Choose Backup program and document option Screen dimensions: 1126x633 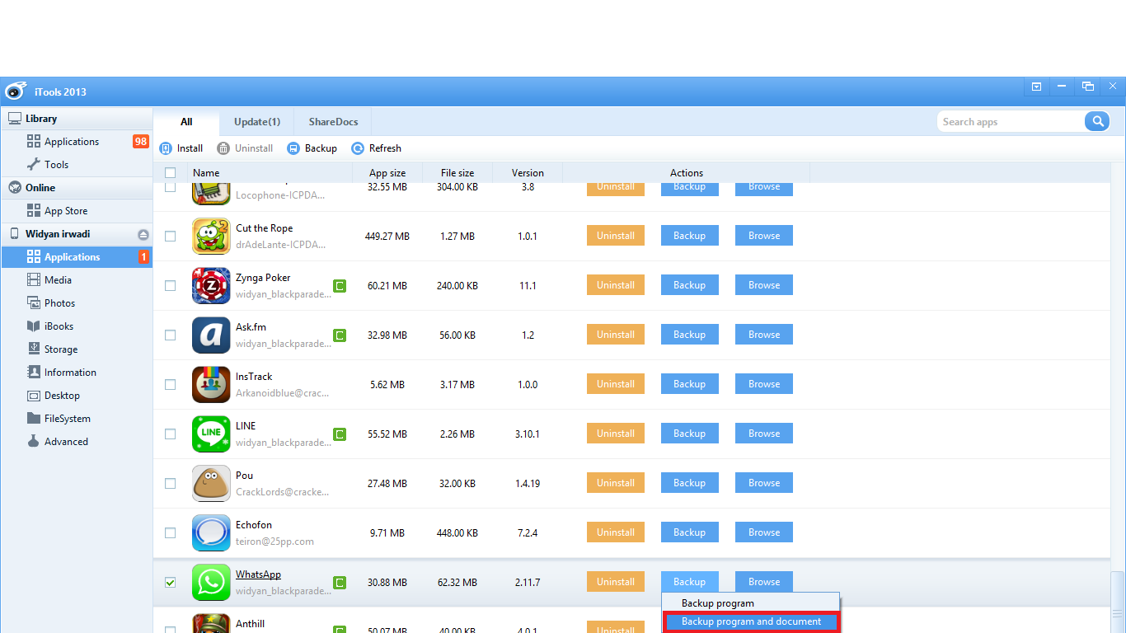point(751,622)
